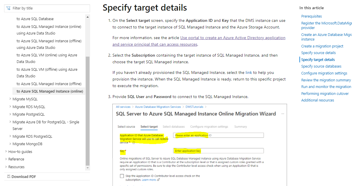Go to Prerequisites section
352x186 pixels.
[312, 16]
